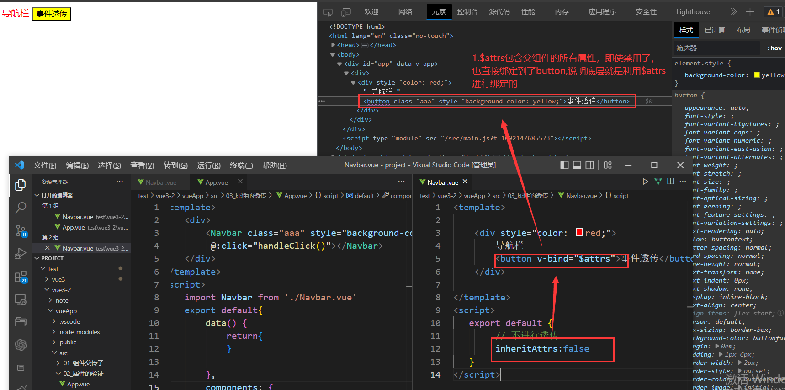785x390 pixels.
Task: Open the Remote Explorer icon in activity bar
Action: pos(21,299)
